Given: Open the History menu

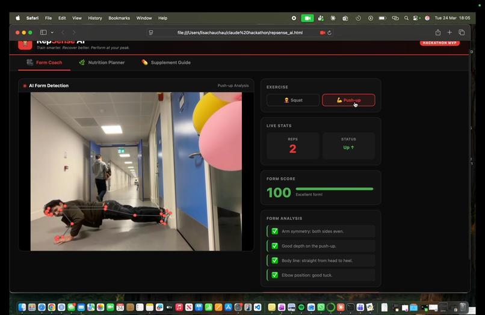Looking at the screenshot, I should click(x=95, y=18).
